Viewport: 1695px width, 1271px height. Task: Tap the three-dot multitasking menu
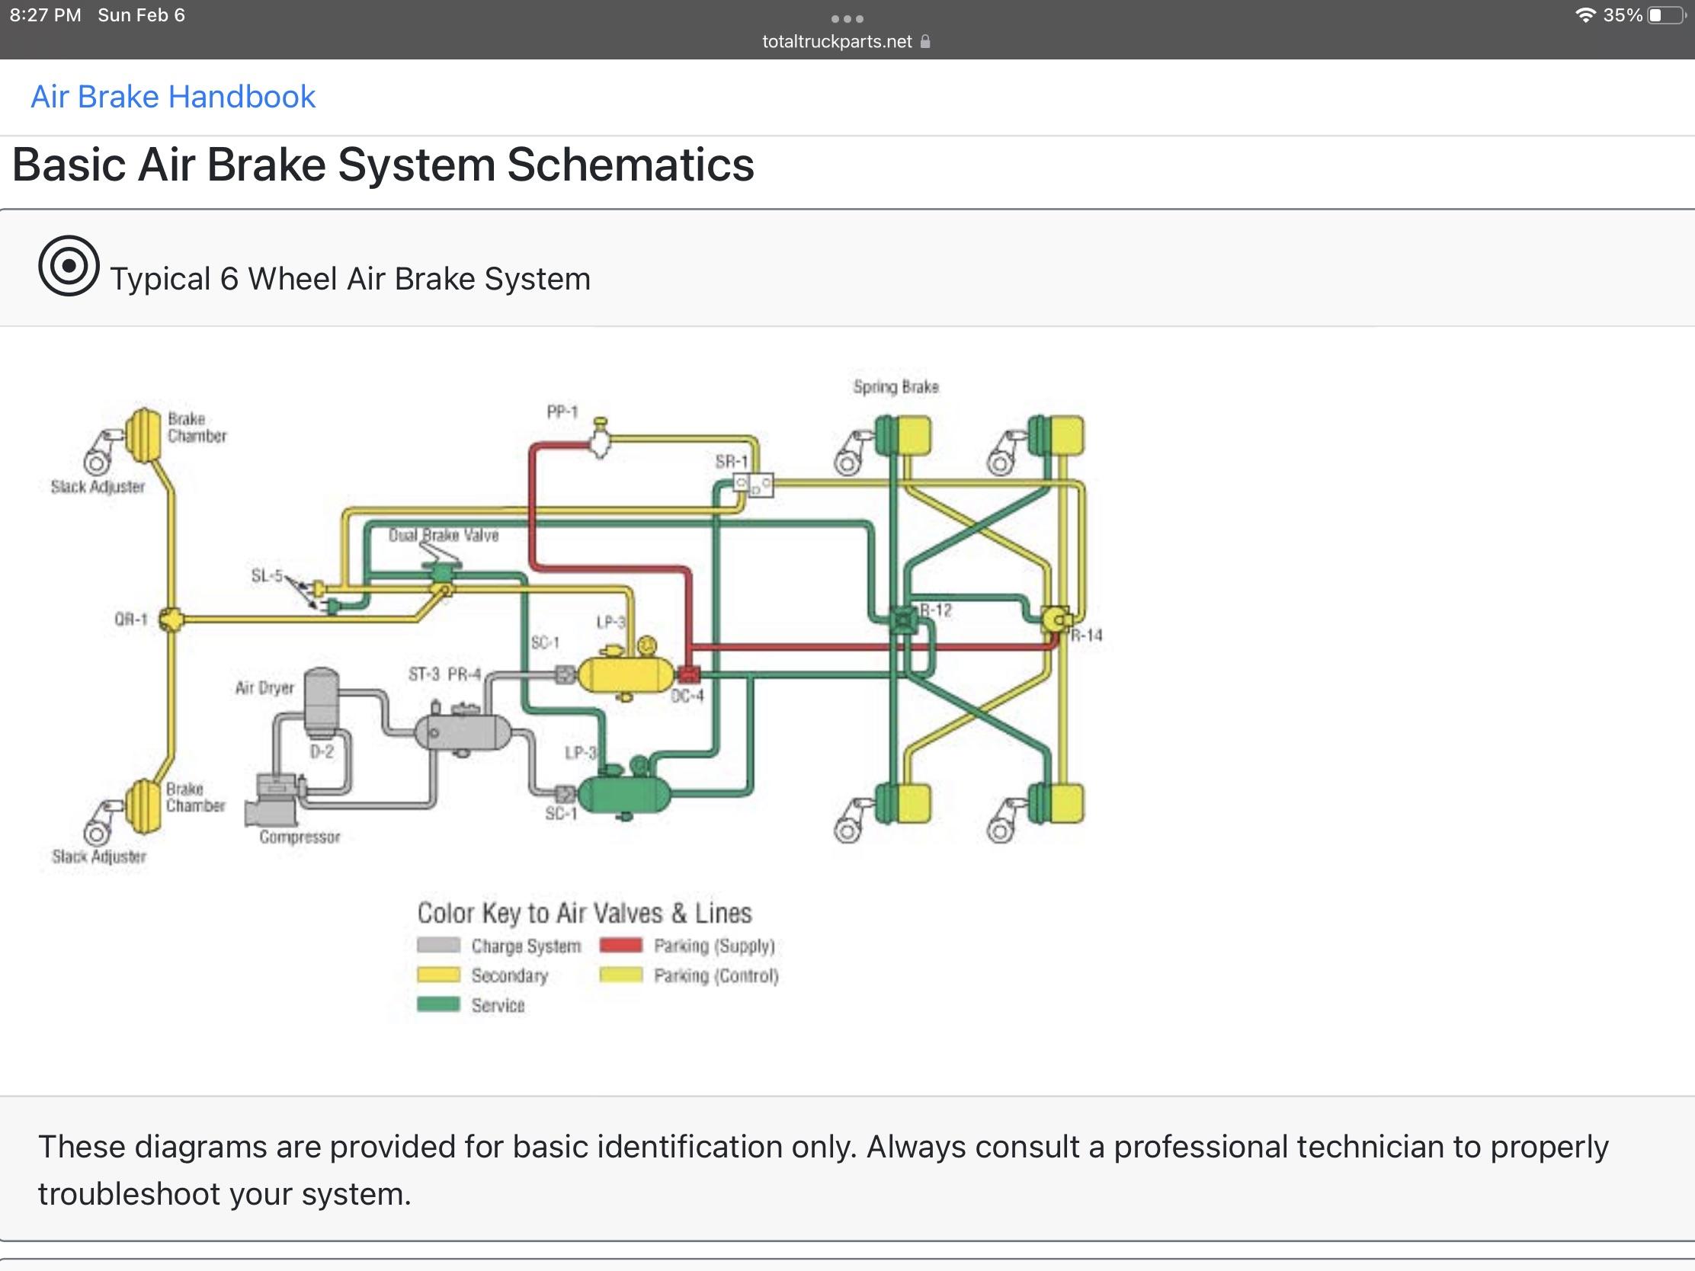(847, 18)
